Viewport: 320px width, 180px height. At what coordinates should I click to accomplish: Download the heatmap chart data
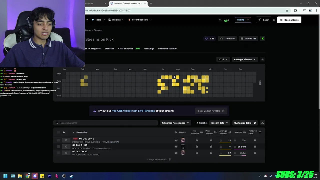(x=262, y=59)
